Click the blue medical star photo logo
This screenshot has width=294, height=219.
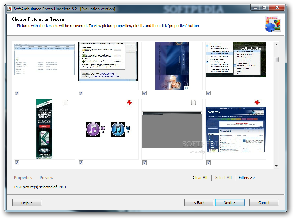pyautogui.click(x=273, y=25)
